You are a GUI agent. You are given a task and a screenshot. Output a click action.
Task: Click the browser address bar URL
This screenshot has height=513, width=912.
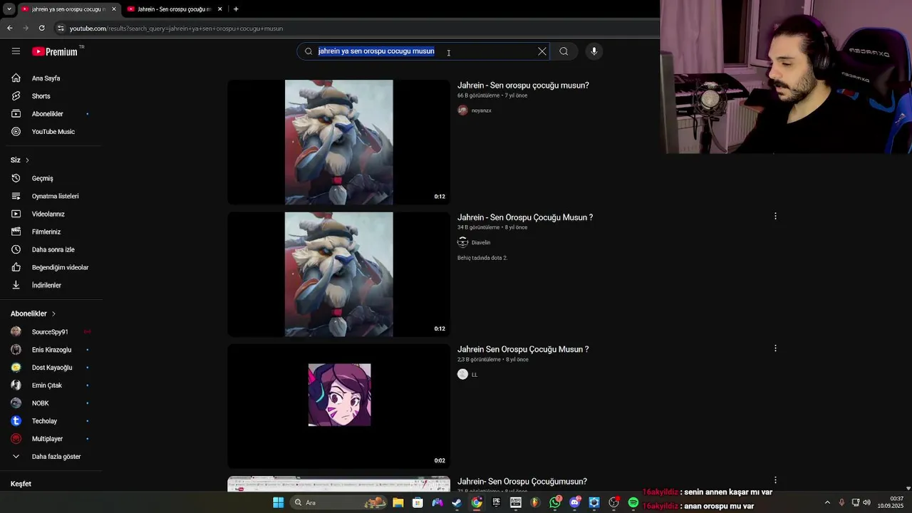click(176, 28)
